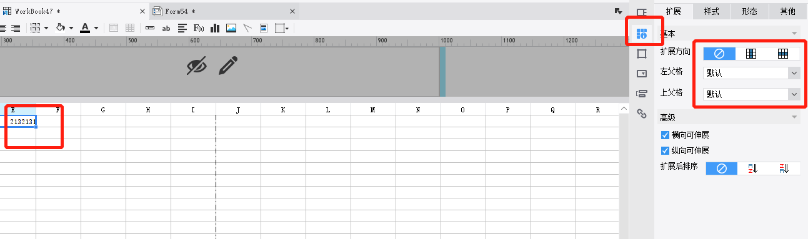The image size is (808, 239).
Task: Click the cell border icon
Action: (x=35, y=28)
